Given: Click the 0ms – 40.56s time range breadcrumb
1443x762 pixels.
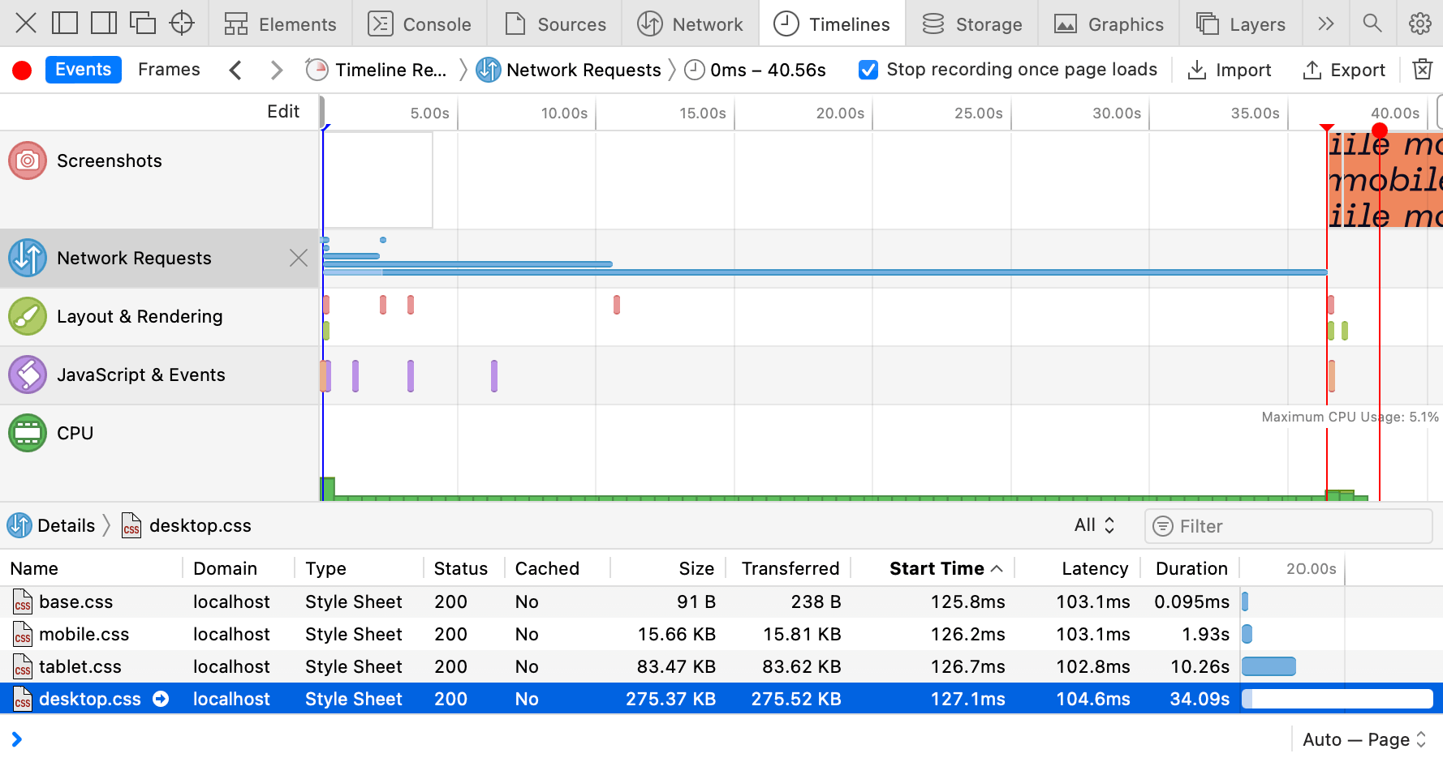Looking at the screenshot, I should tap(756, 71).
